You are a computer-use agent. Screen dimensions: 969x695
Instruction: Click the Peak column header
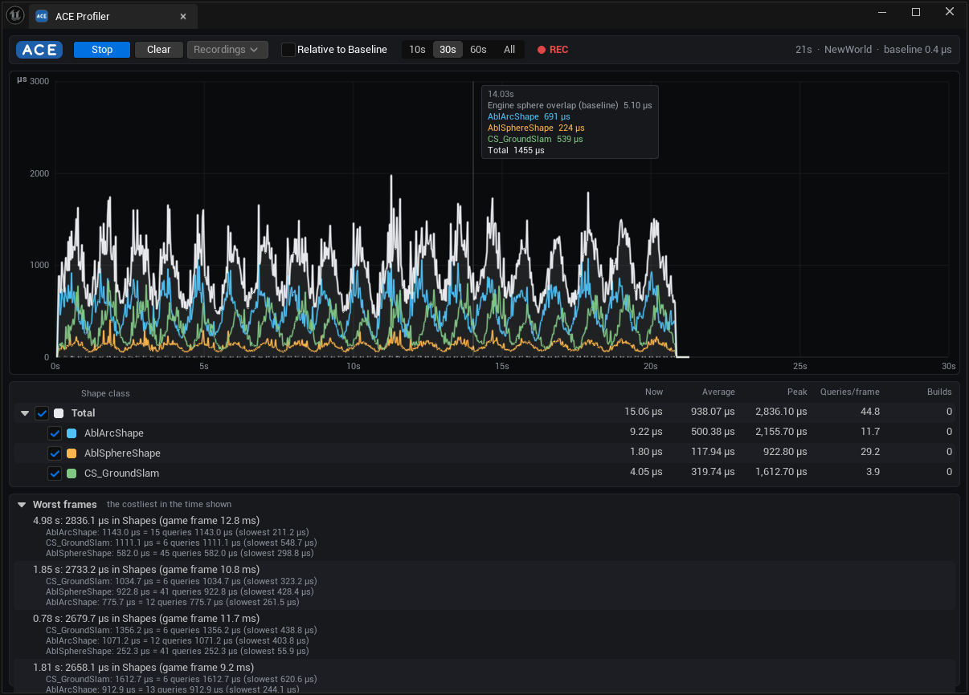coord(796,392)
